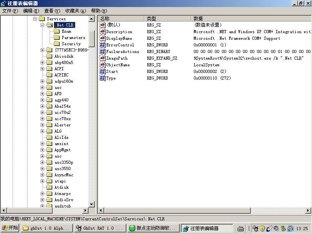Click tree pane scroll-up arrow
This screenshot has width=312, height=234.
coord(92,19)
